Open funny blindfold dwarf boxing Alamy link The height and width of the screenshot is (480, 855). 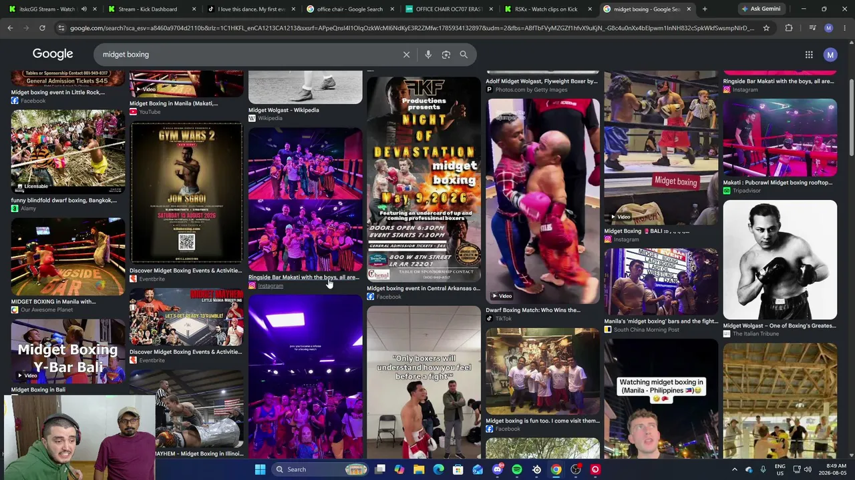[x=63, y=200]
